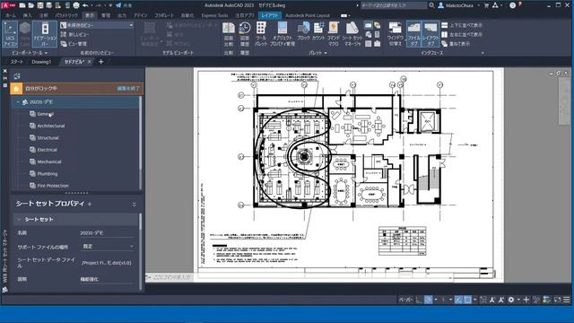Select the Mechanical subset in sheet tree

[x=49, y=161]
